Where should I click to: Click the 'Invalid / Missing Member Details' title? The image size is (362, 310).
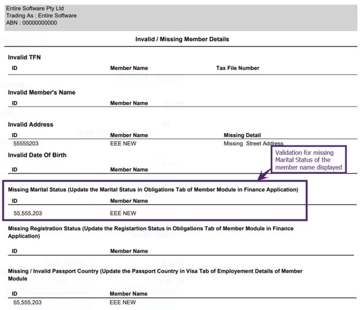[182, 39]
